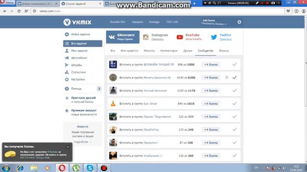The image size is (307, 172).
Task: Click the VKMIX logo
Action: [77, 22]
